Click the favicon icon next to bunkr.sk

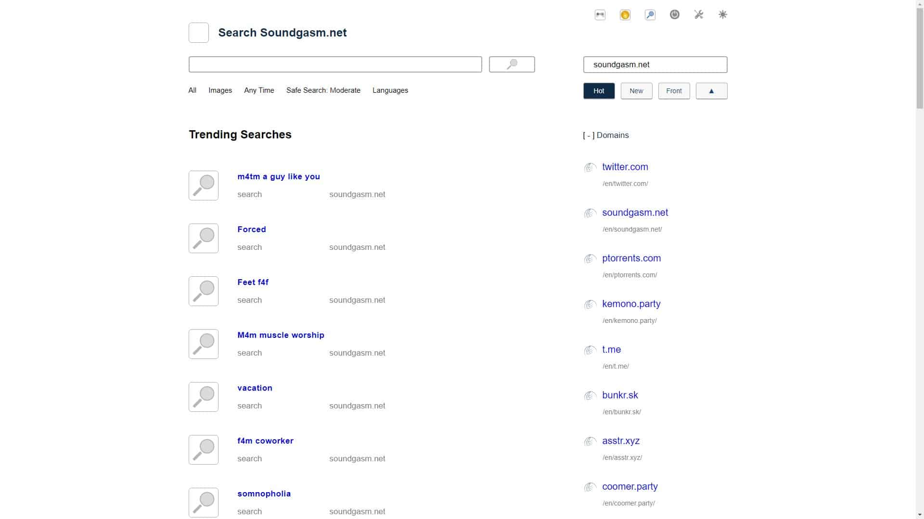(x=590, y=396)
